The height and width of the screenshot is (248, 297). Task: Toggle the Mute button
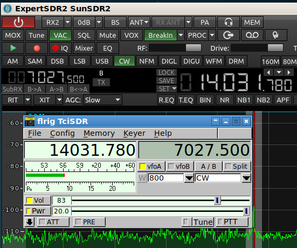(x=108, y=35)
